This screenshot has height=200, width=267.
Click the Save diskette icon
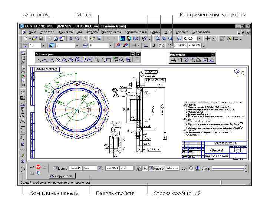[41, 39]
